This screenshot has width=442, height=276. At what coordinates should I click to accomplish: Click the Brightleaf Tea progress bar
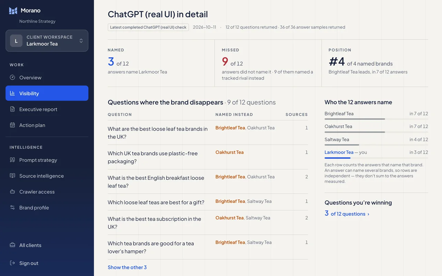376,119
